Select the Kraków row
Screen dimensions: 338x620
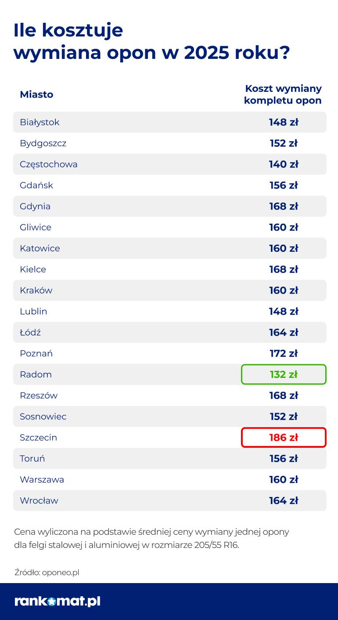pos(170,290)
